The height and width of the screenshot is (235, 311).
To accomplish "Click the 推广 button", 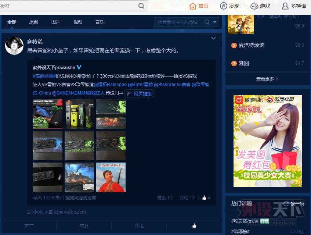I will [29, 226].
